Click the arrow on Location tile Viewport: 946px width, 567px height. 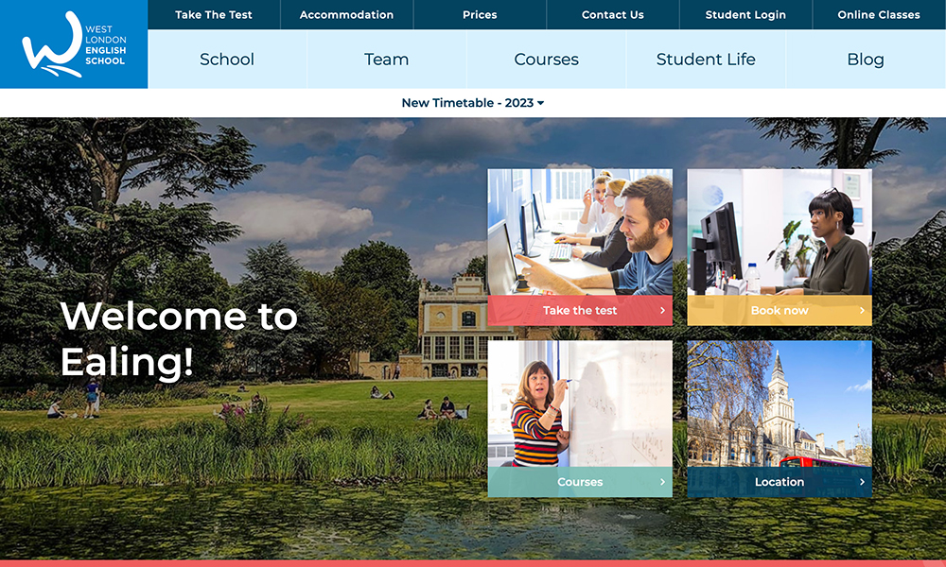pyautogui.click(x=862, y=482)
